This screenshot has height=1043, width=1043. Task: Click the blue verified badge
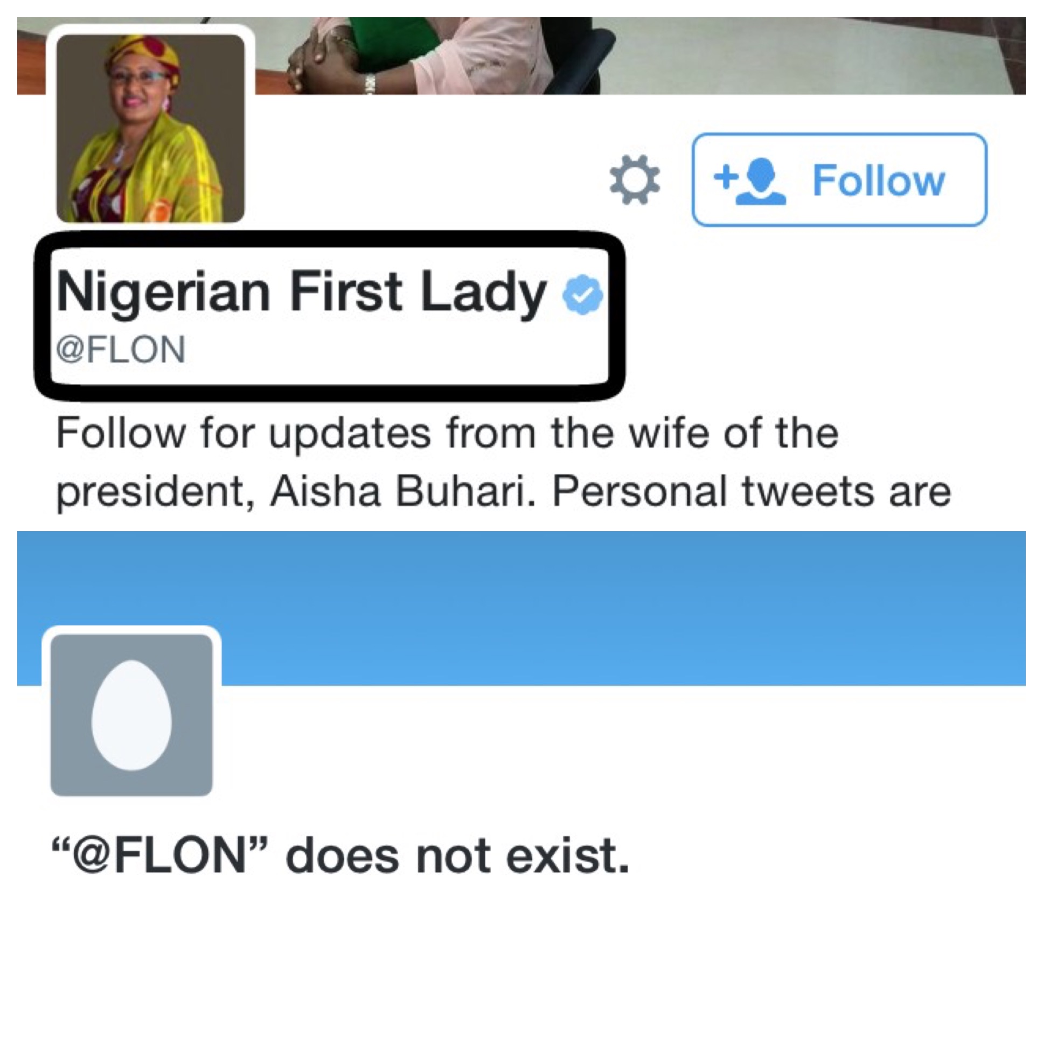(582, 294)
